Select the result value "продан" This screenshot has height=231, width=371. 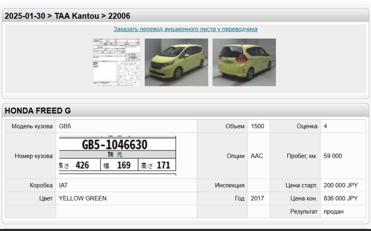pos(334,212)
